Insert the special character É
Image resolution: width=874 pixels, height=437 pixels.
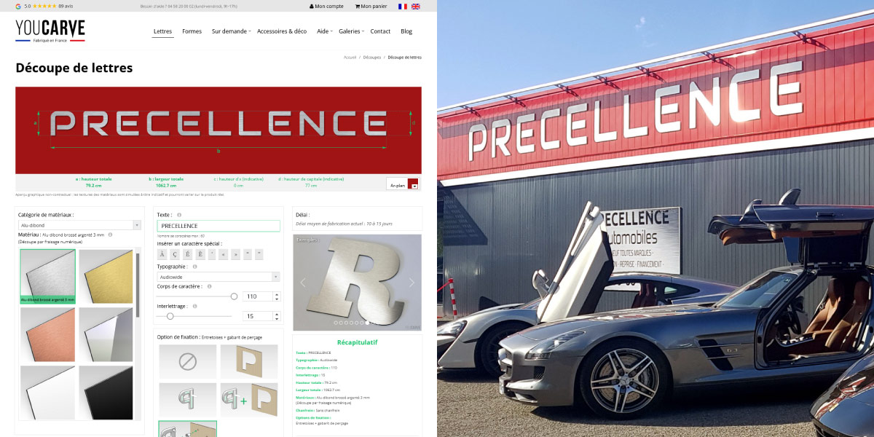click(187, 254)
